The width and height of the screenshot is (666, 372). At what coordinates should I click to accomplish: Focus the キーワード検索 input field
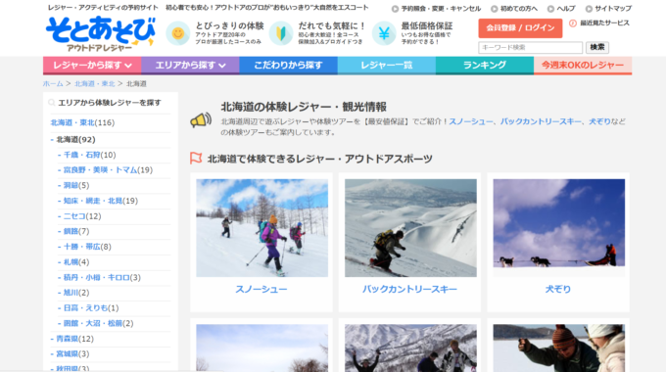pyautogui.click(x=531, y=47)
